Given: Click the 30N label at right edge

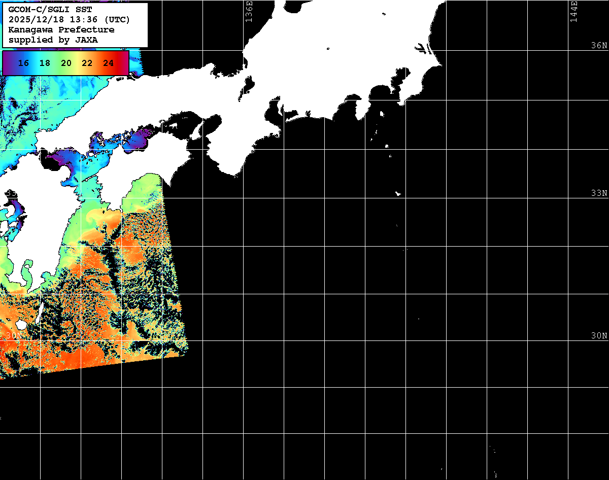Looking at the screenshot, I should coord(599,336).
